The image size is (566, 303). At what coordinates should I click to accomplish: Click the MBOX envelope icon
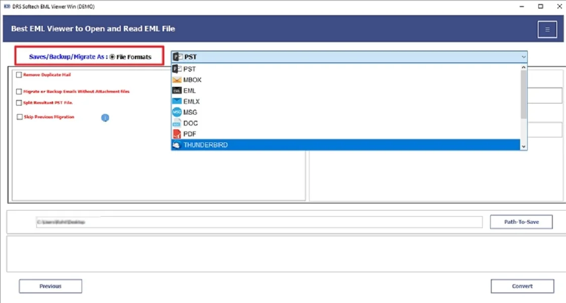(x=177, y=80)
